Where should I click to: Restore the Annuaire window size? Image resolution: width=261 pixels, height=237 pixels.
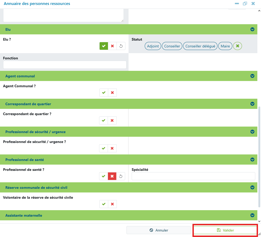[245, 3]
